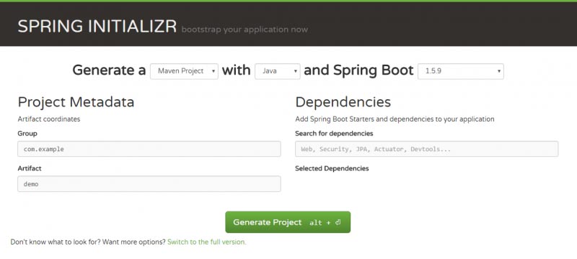The image size is (577, 259).
Task: Click the Artifact field label
Action: 30,168
